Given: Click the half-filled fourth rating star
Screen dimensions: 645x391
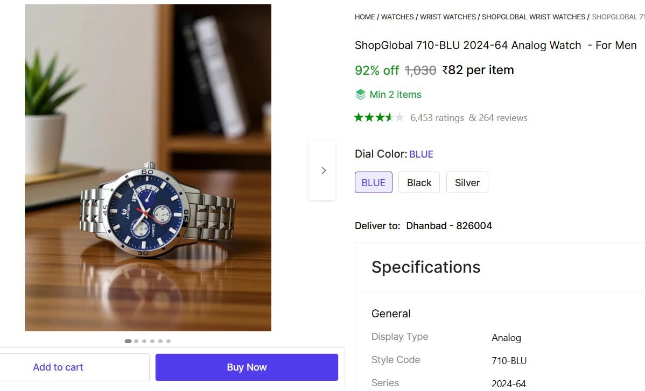Looking at the screenshot, I should 389,117.
